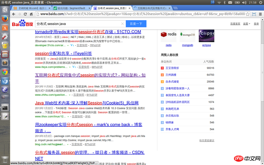This screenshot has width=264, height=165.
Task: Go back with the browser back arrow
Action: click(14, 14)
